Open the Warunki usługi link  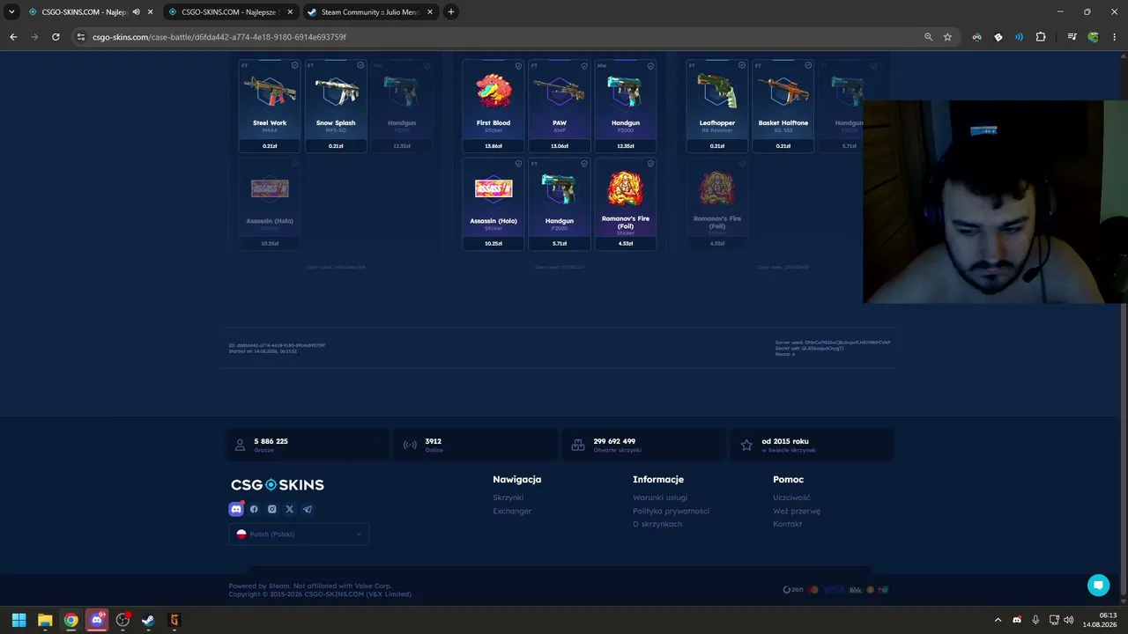click(660, 498)
